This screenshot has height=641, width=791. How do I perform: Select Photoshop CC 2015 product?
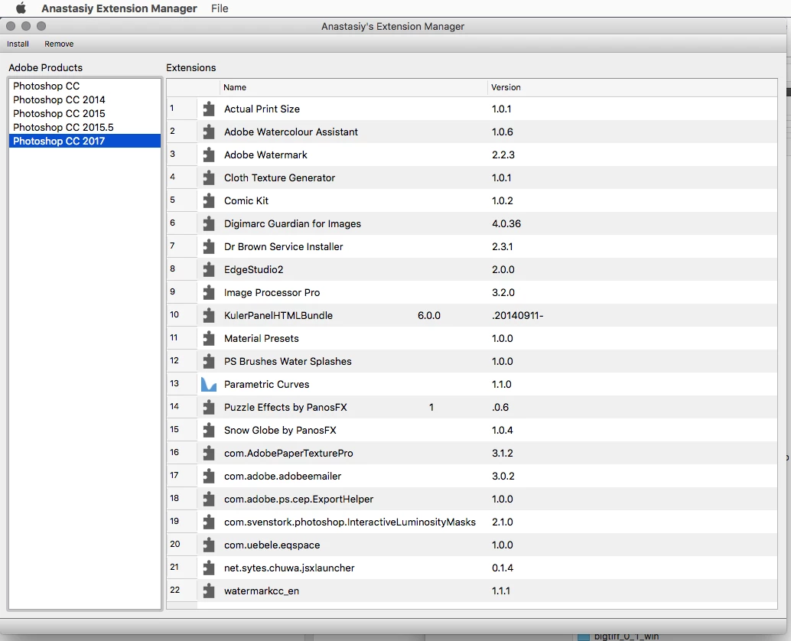click(85, 113)
